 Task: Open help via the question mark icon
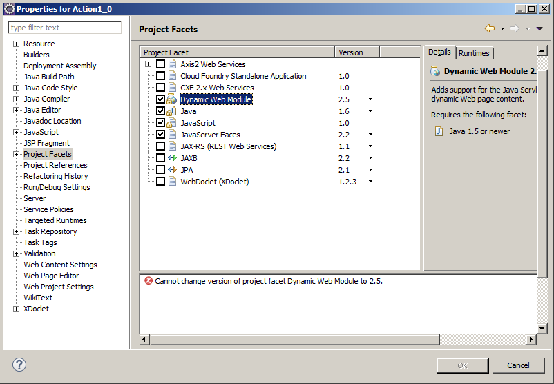point(19,365)
